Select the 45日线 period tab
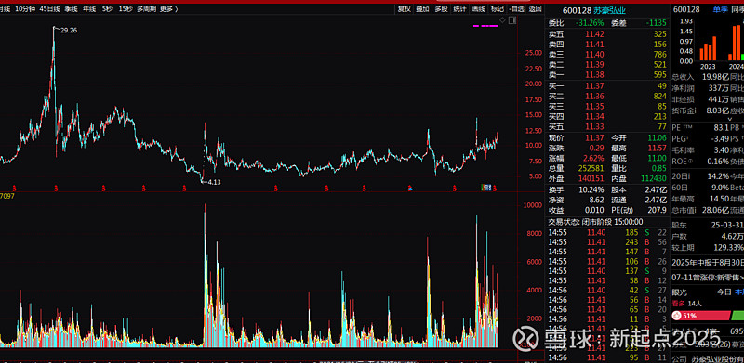The height and width of the screenshot is (363, 744). click(x=50, y=8)
